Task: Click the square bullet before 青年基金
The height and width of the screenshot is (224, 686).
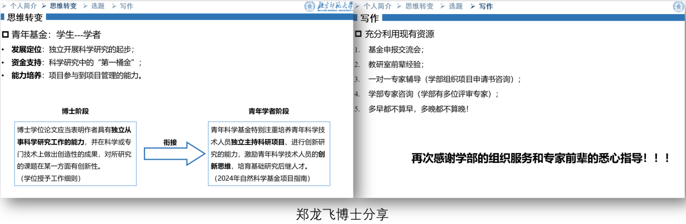Action: [x=5, y=35]
